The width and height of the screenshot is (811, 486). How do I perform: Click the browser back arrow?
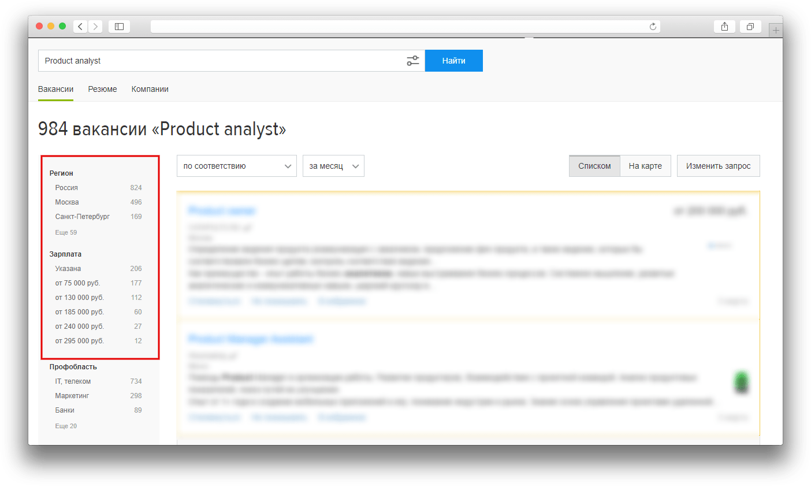(80, 27)
